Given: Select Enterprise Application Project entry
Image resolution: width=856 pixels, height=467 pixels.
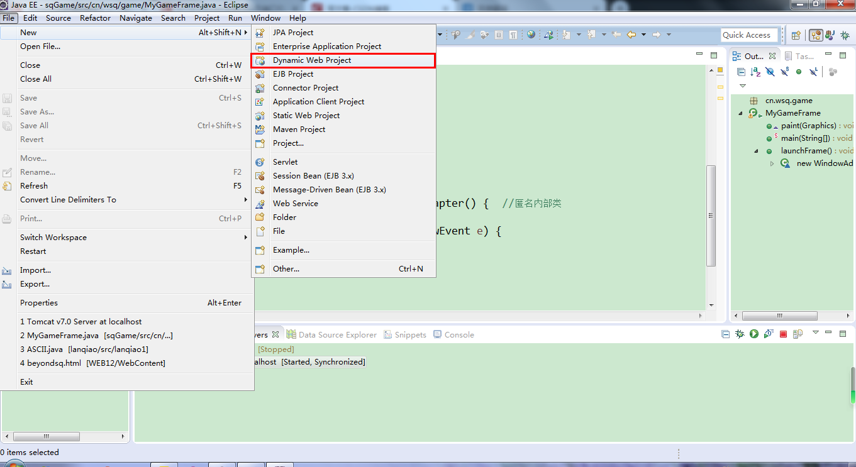Looking at the screenshot, I should [x=343, y=46].
